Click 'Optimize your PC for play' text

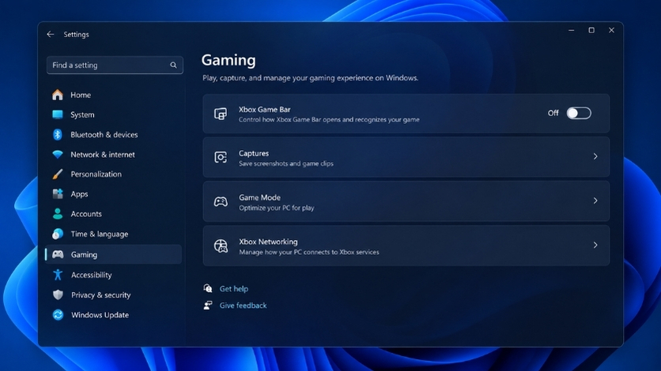tap(276, 208)
